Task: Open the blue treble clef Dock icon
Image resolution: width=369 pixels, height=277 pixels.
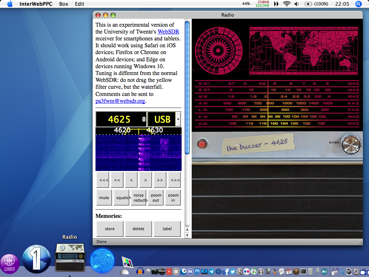Action: click(x=342, y=272)
